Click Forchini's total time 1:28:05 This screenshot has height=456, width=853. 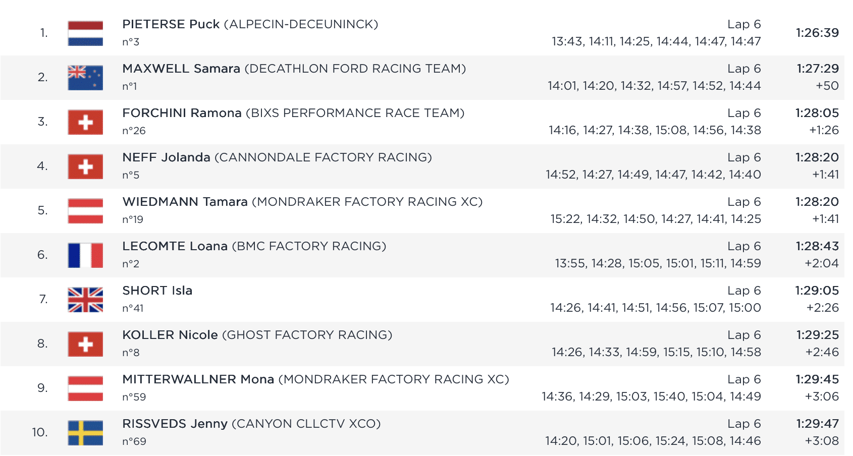(817, 113)
